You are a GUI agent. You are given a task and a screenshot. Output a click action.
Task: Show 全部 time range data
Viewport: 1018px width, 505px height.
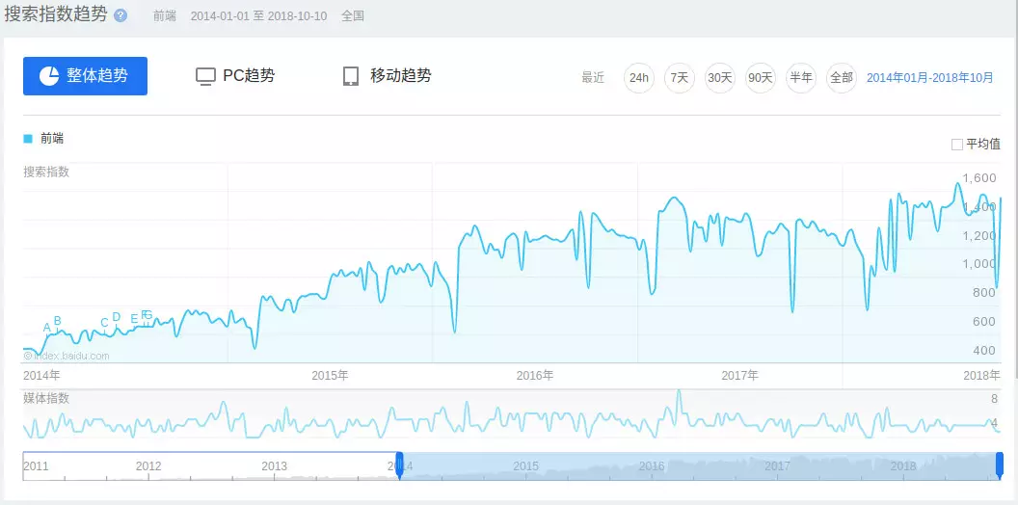pos(842,78)
